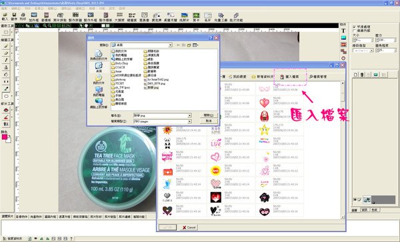This screenshot has height=242, width=400.
Task: Click the pink foreground color swatch
Action: (5, 137)
